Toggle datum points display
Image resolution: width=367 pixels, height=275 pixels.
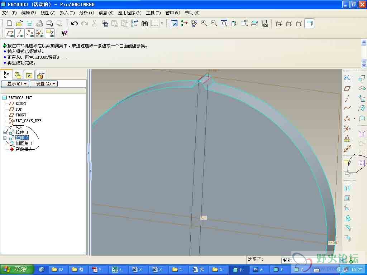pos(30,33)
